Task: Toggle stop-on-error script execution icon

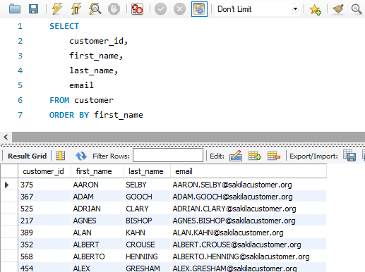Action: [137, 9]
